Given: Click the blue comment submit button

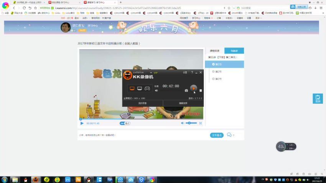Looking at the screenshot, I should click(x=217, y=135).
